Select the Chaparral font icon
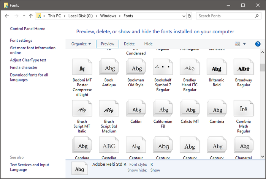The height and width of the screenshot is (179, 266). coord(244,145)
